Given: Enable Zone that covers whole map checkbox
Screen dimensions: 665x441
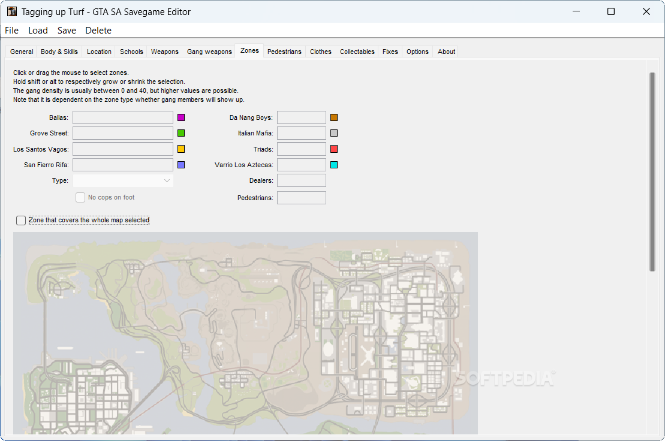Looking at the screenshot, I should click(21, 220).
